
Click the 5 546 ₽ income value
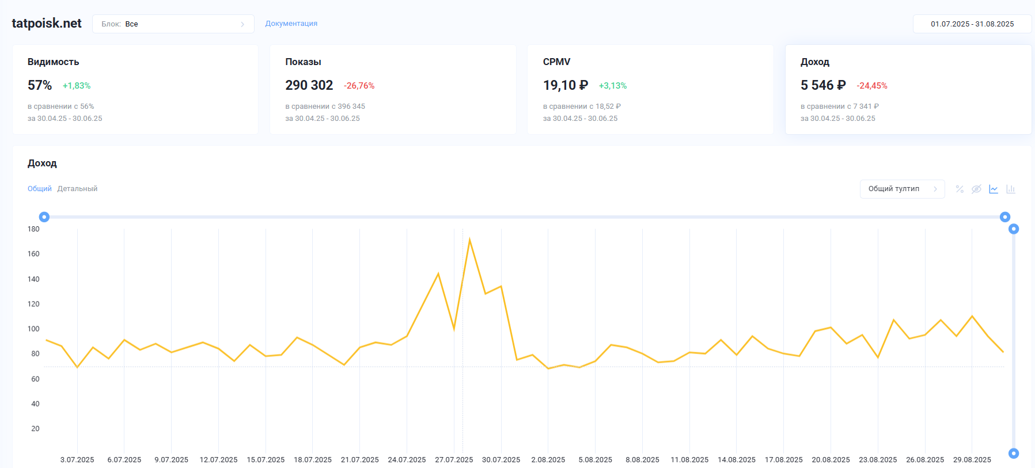(823, 85)
